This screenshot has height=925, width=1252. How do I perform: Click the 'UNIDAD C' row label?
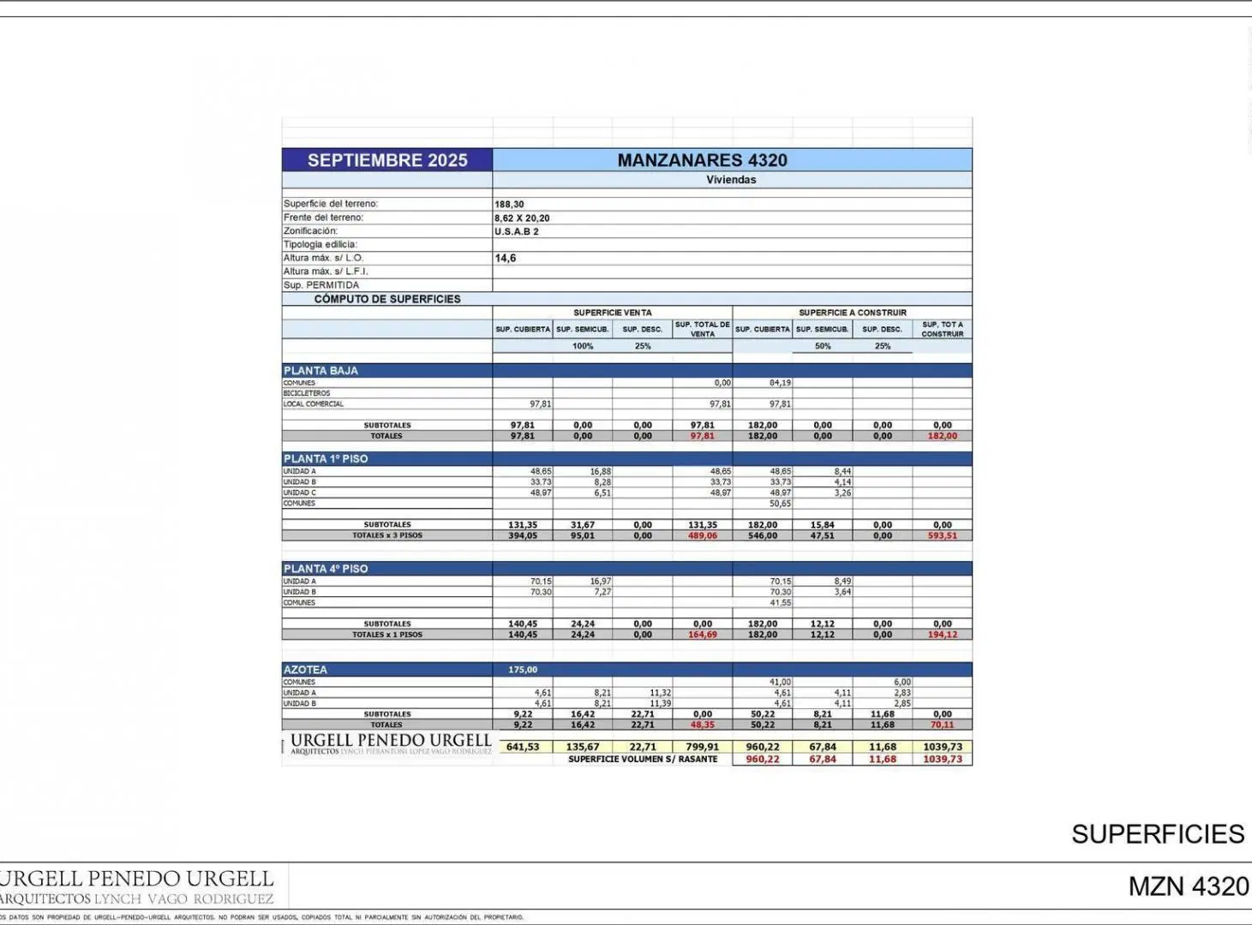point(300,493)
